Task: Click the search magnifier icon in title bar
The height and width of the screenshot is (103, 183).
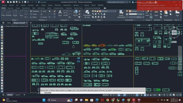Action: pyautogui.click(x=130, y=2)
